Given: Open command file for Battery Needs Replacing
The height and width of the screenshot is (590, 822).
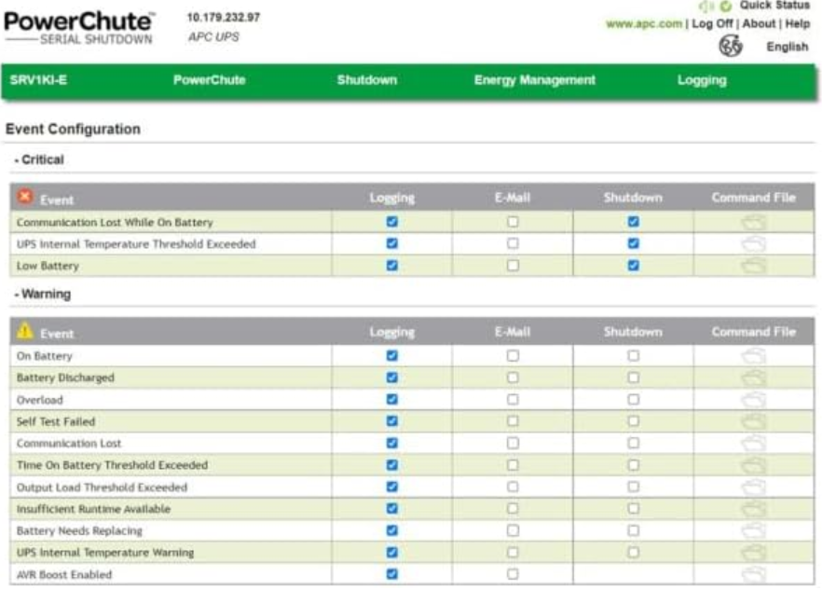Looking at the screenshot, I should (x=753, y=530).
